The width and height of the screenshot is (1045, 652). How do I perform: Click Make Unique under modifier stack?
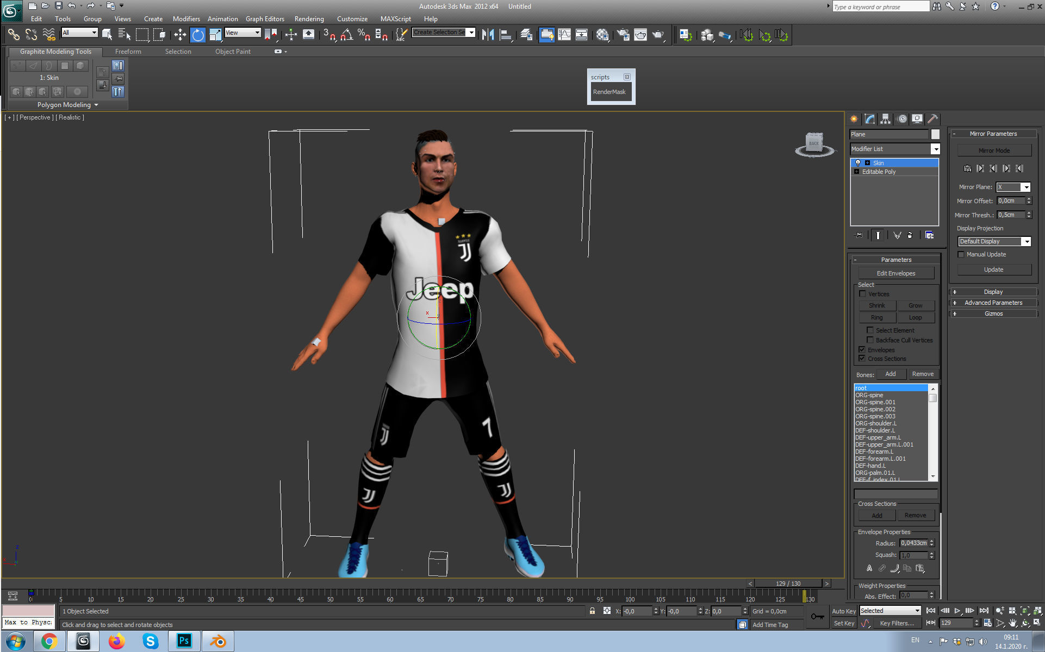click(x=897, y=235)
